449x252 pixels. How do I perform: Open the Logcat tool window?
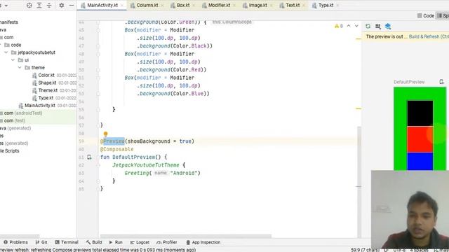point(140,242)
